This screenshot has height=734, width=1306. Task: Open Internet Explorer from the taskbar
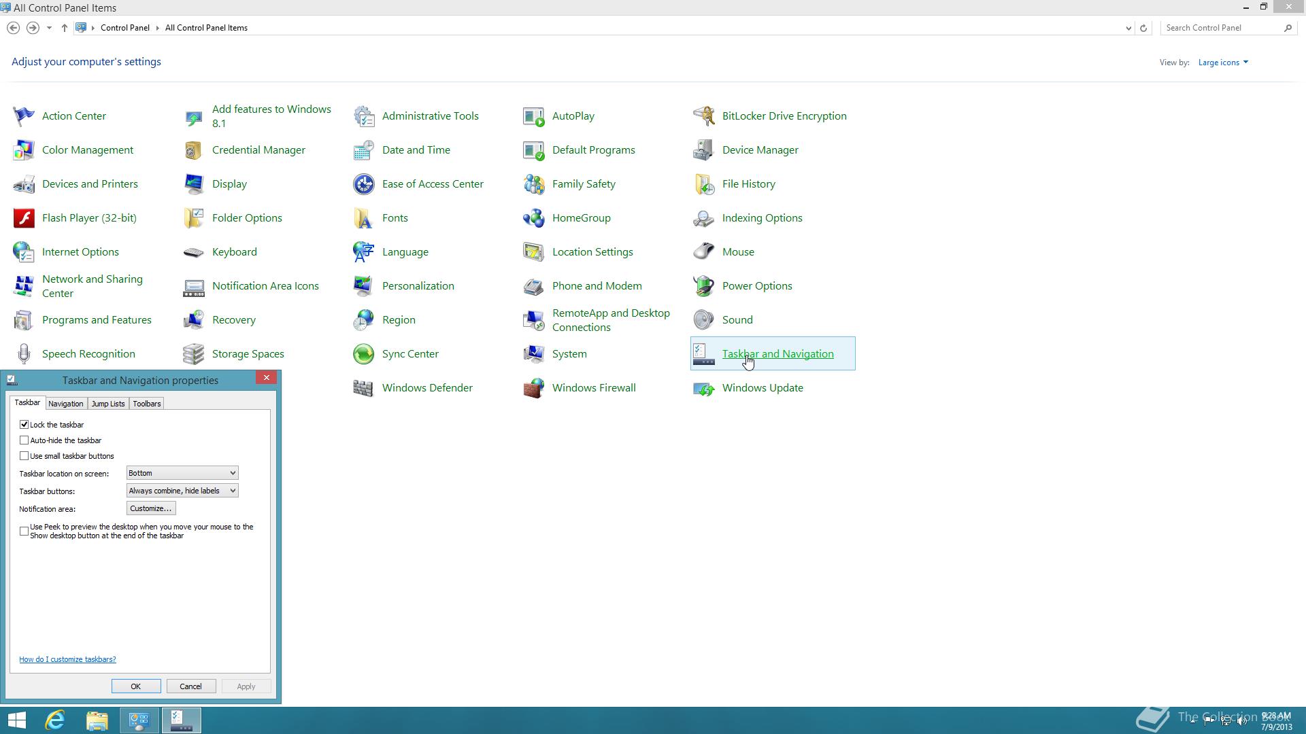(x=55, y=720)
